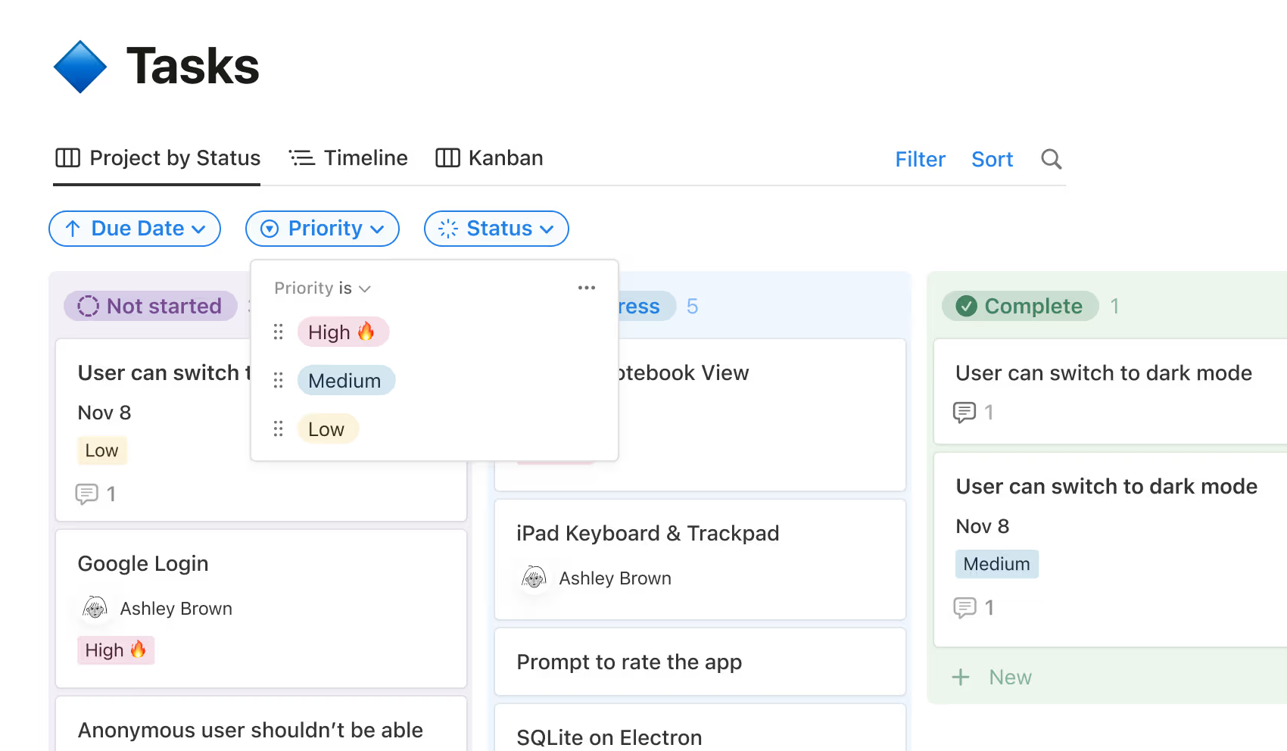Switch to the Timeline view tab
The image size is (1287, 751).
pyautogui.click(x=349, y=158)
